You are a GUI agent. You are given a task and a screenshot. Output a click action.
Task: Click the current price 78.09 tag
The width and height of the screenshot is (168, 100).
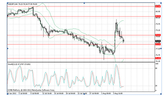click(158, 41)
